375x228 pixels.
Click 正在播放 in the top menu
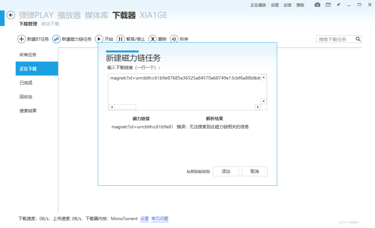[258, 5]
